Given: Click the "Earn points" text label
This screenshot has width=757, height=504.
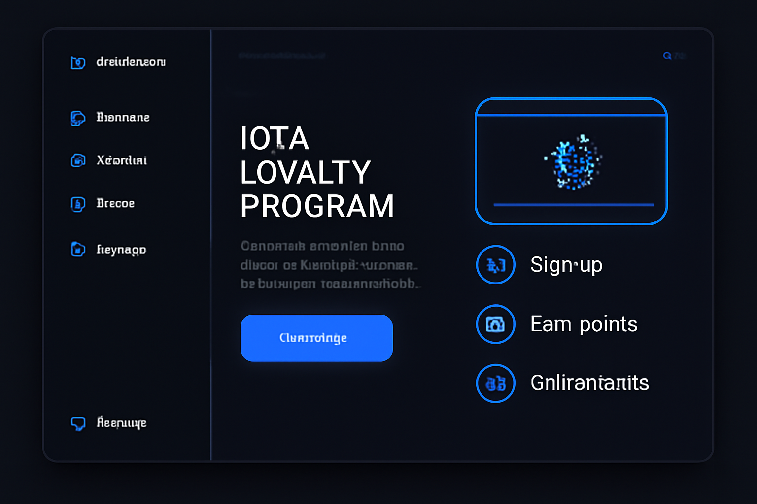Looking at the screenshot, I should pos(584,324).
